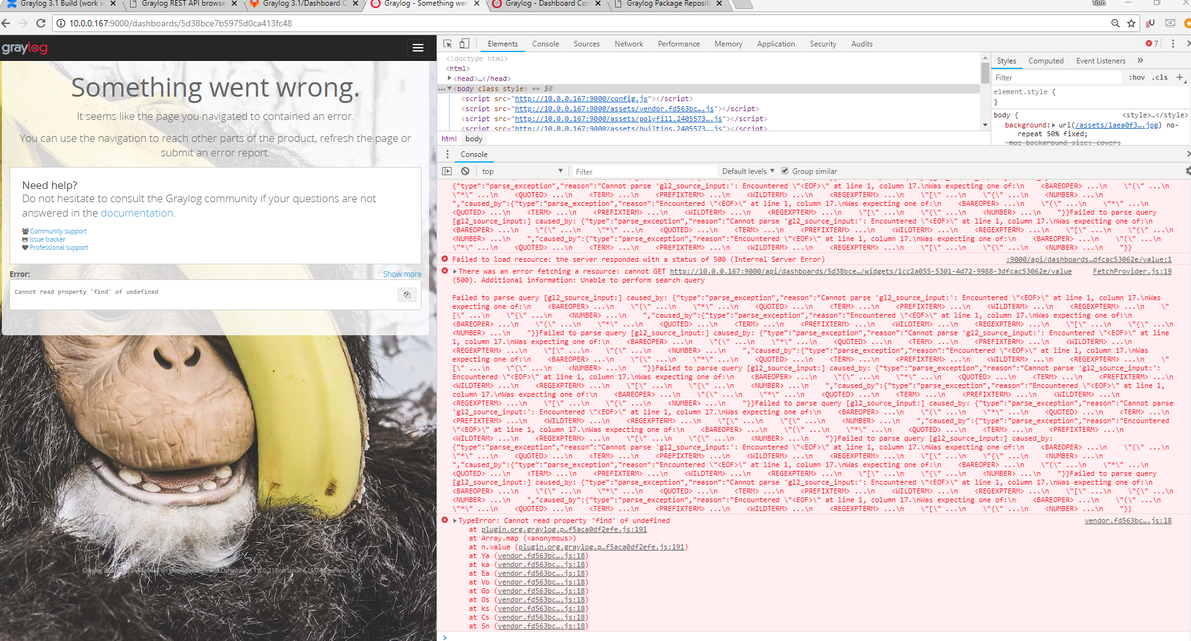Open the Network panel in DevTools
The height and width of the screenshot is (641, 1191).
pyautogui.click(x=629, y=44)
